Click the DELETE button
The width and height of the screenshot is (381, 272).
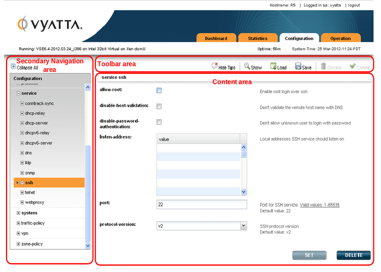[354, 255]
